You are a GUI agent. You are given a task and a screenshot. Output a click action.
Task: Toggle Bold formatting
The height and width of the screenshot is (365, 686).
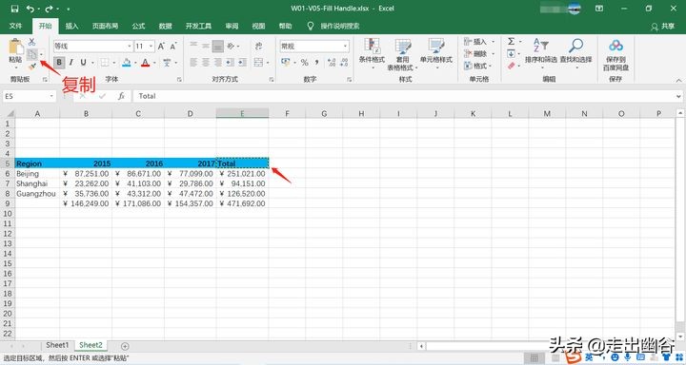[59, 63]
